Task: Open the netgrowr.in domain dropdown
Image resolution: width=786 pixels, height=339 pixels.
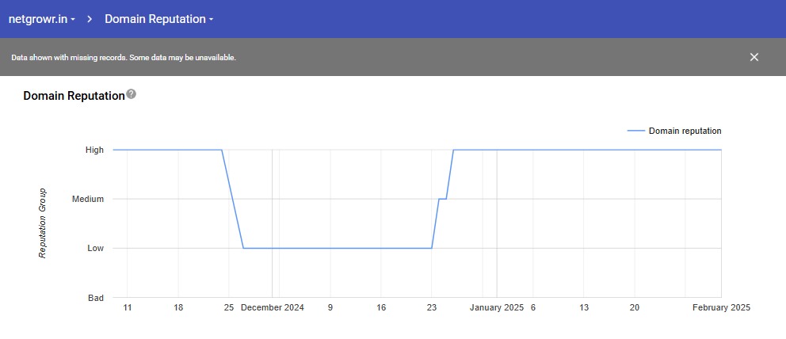Action: pyautogui.click(x=42, y=19)
